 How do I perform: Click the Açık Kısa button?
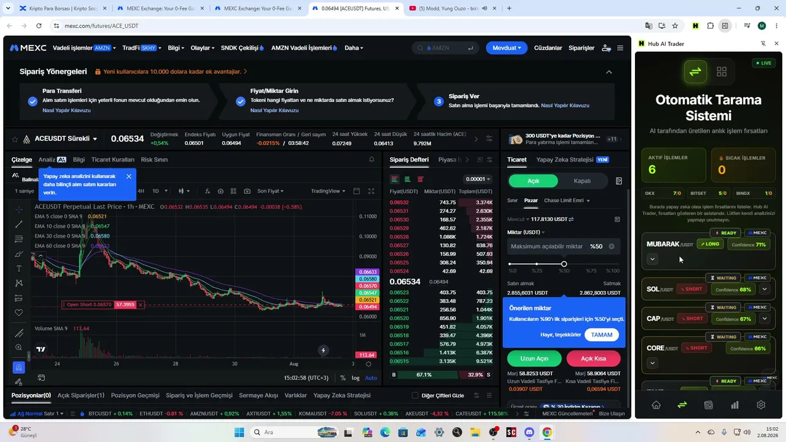coord(593,359)
